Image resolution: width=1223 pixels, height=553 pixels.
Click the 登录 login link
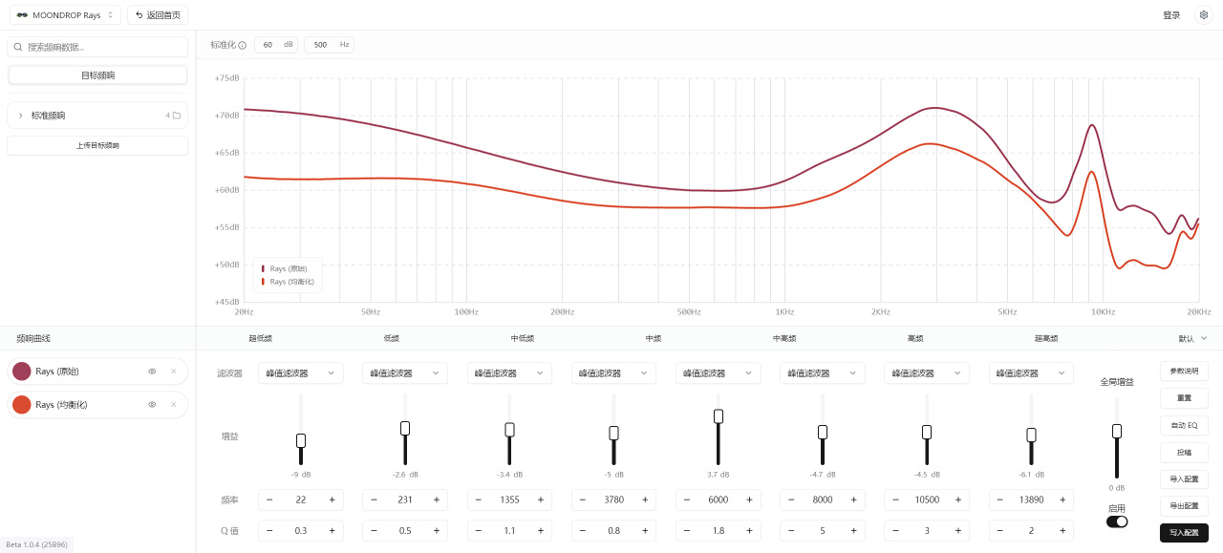click(x=1171, y=15)
